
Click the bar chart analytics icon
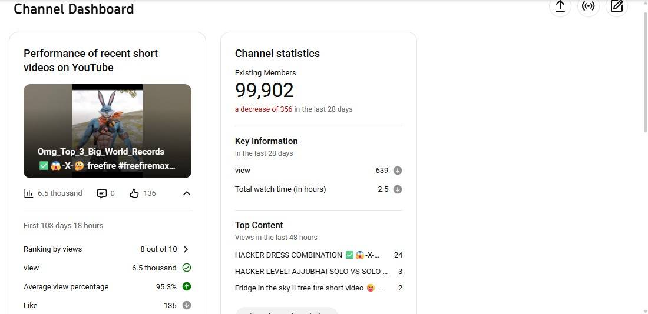28,193
